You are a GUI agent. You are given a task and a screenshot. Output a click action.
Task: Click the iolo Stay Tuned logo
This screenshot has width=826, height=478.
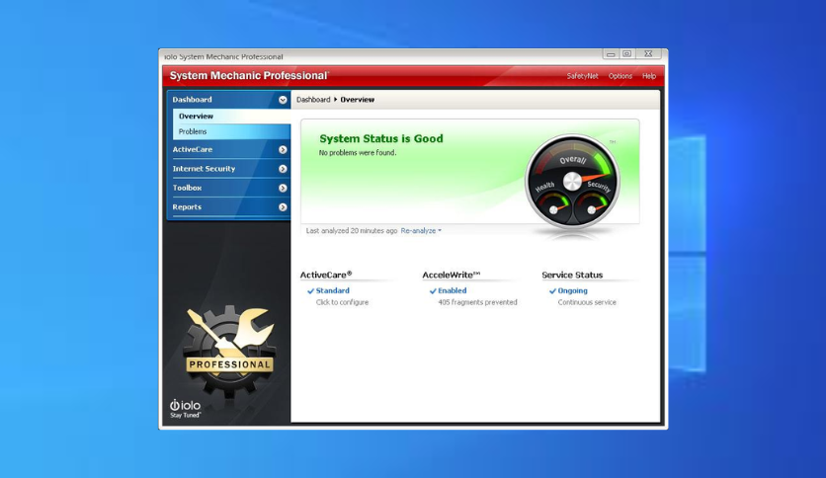[x=185, y=409]
